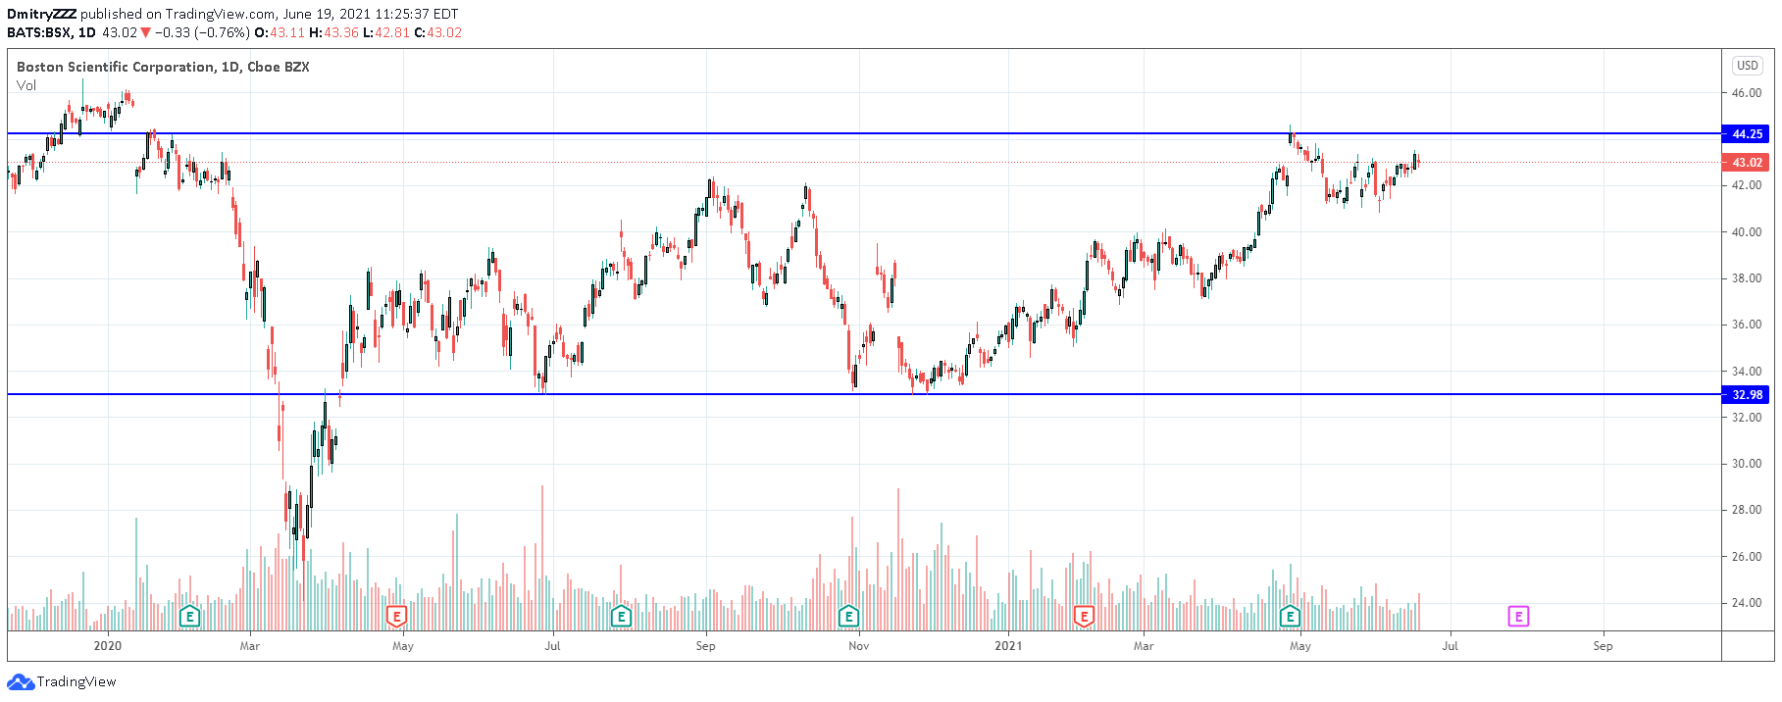This screenshot has width=1782, height=702.
Task: Click the 32.00 price axis label
Action: 1747,418
